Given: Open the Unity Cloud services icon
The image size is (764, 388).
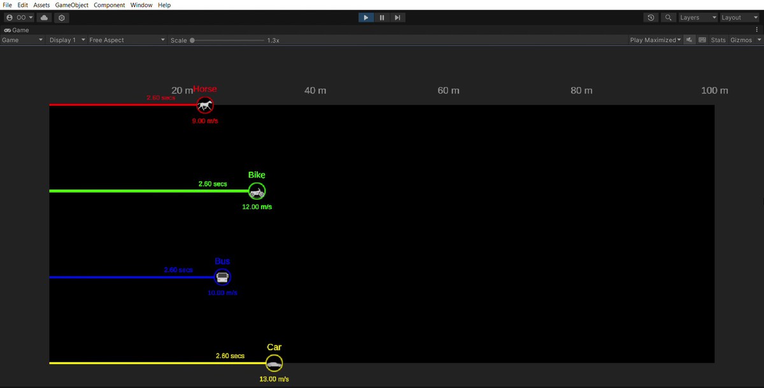Looking at the screenshot, I should tap(43, 17).
